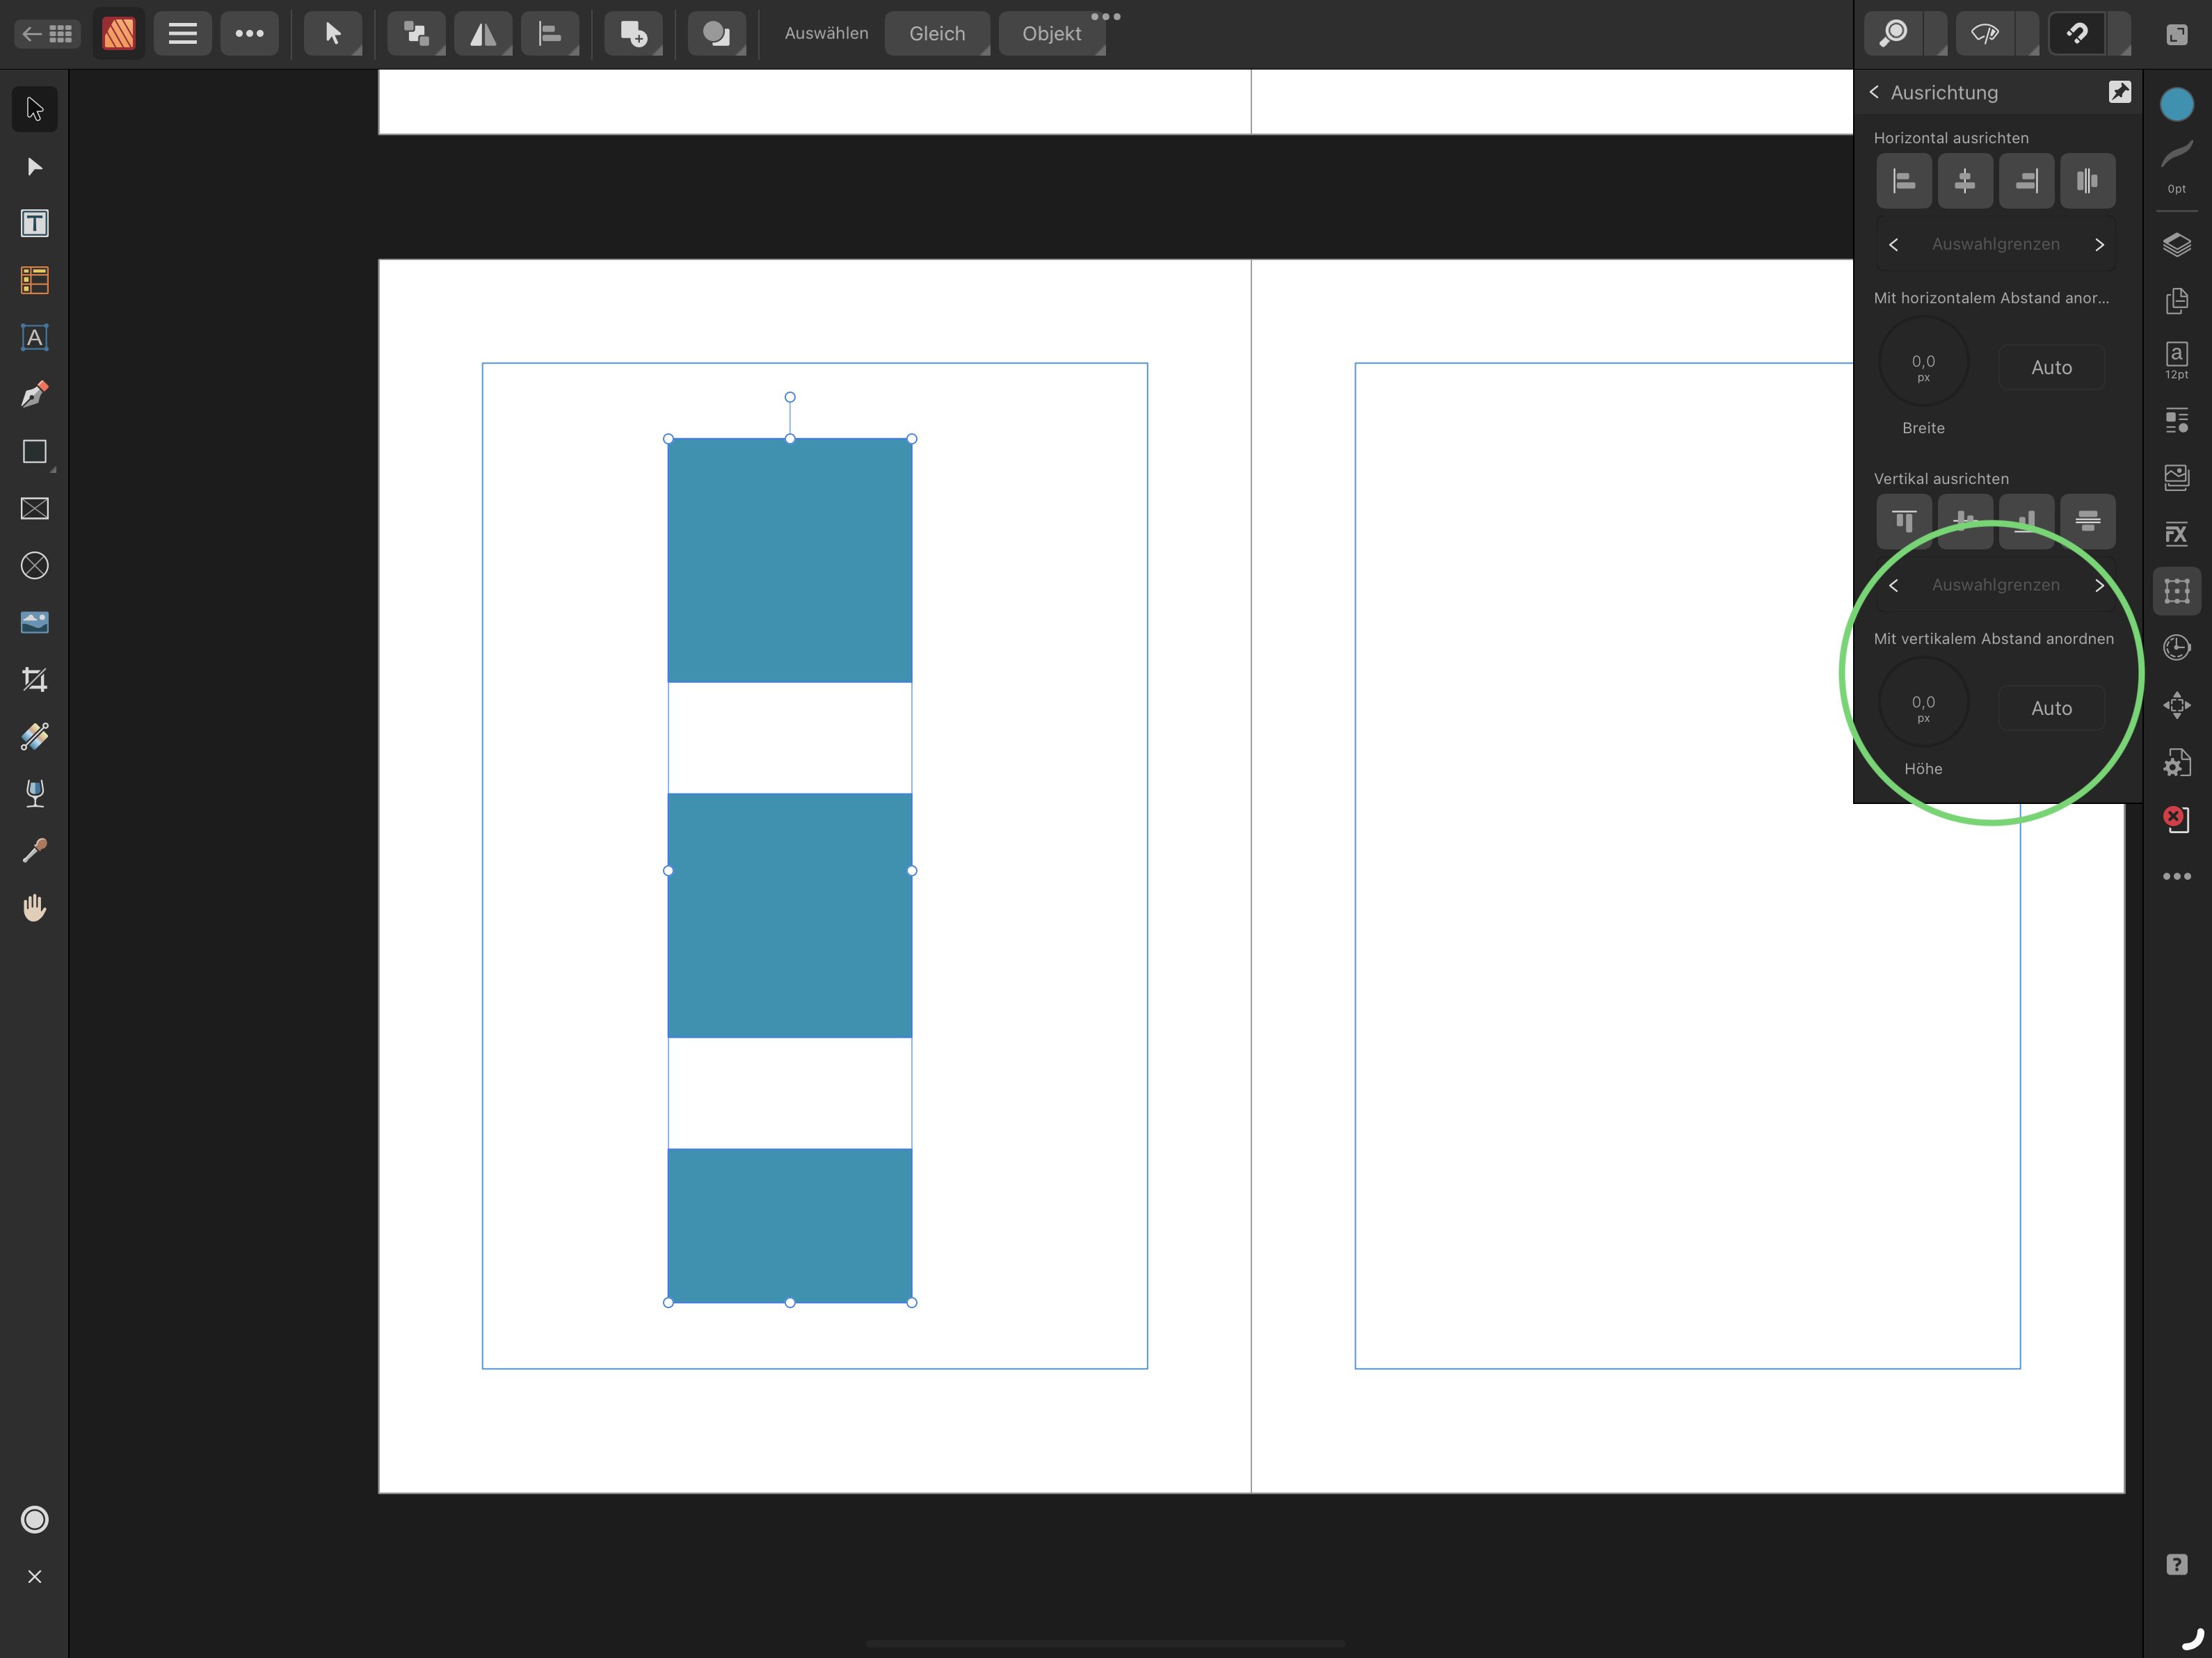This screenshot has height=1658, width=2212.
Task: Open the Layers studio panel
Action: point(2176,245)
